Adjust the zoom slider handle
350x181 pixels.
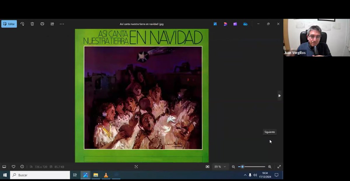(x=242, y=167)
